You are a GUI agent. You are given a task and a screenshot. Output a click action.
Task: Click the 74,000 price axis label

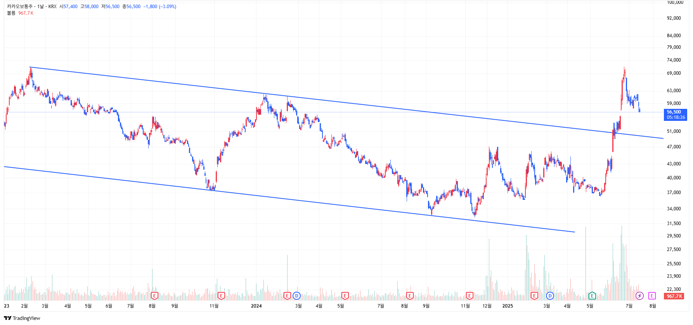pos(674,60)
